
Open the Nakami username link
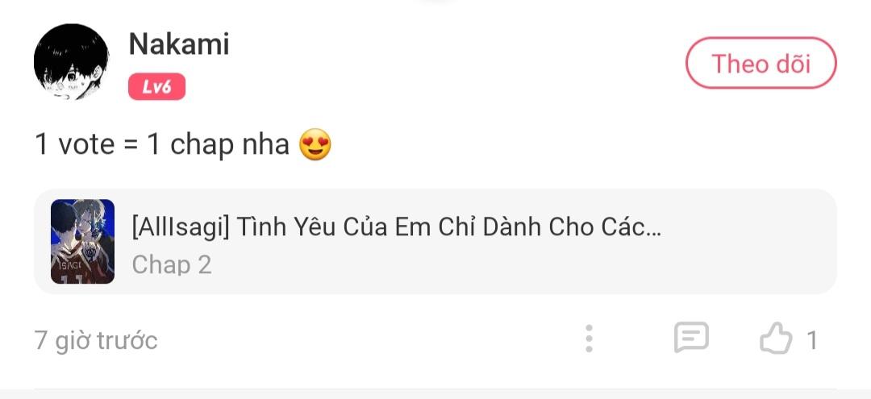179,44
